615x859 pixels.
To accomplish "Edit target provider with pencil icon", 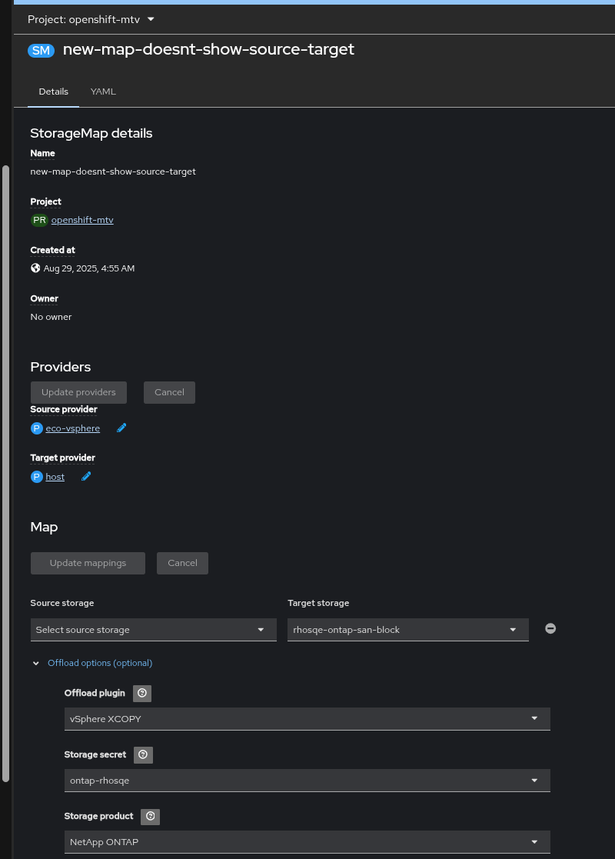I will click(x=87, y=477).
